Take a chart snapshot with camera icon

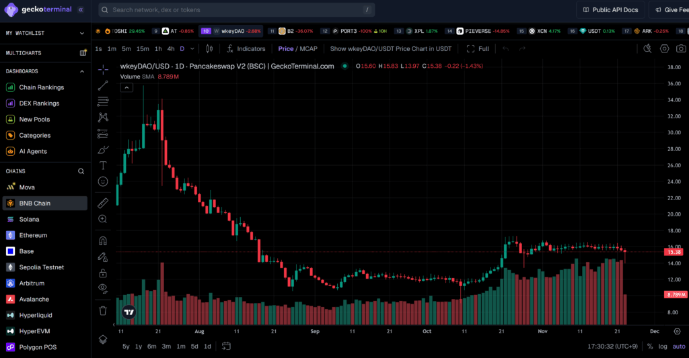point(681,48)
